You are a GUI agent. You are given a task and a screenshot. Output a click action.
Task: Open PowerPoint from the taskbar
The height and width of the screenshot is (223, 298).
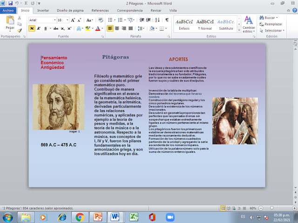pos(97,216)
